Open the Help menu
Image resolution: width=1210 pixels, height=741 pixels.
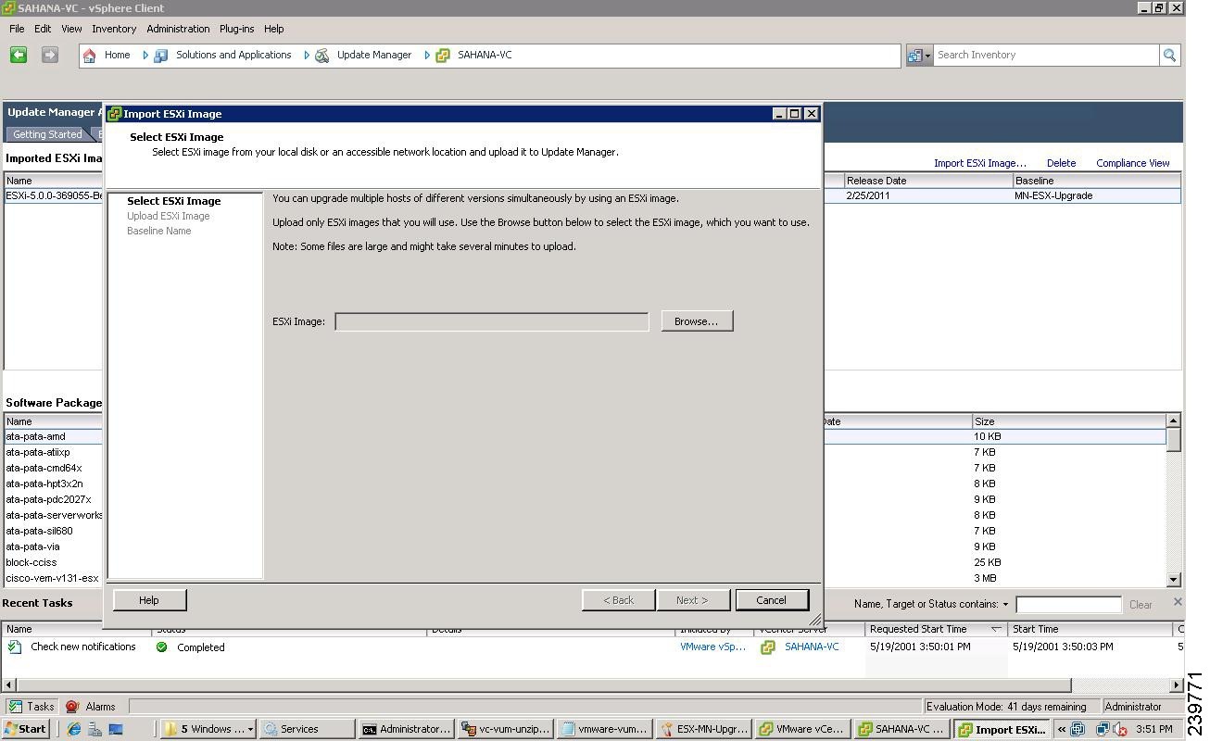pos(273,29)
